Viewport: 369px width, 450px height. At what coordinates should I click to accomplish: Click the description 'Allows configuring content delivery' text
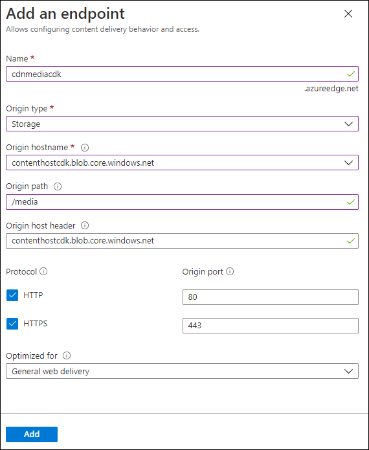pos(102,29)
